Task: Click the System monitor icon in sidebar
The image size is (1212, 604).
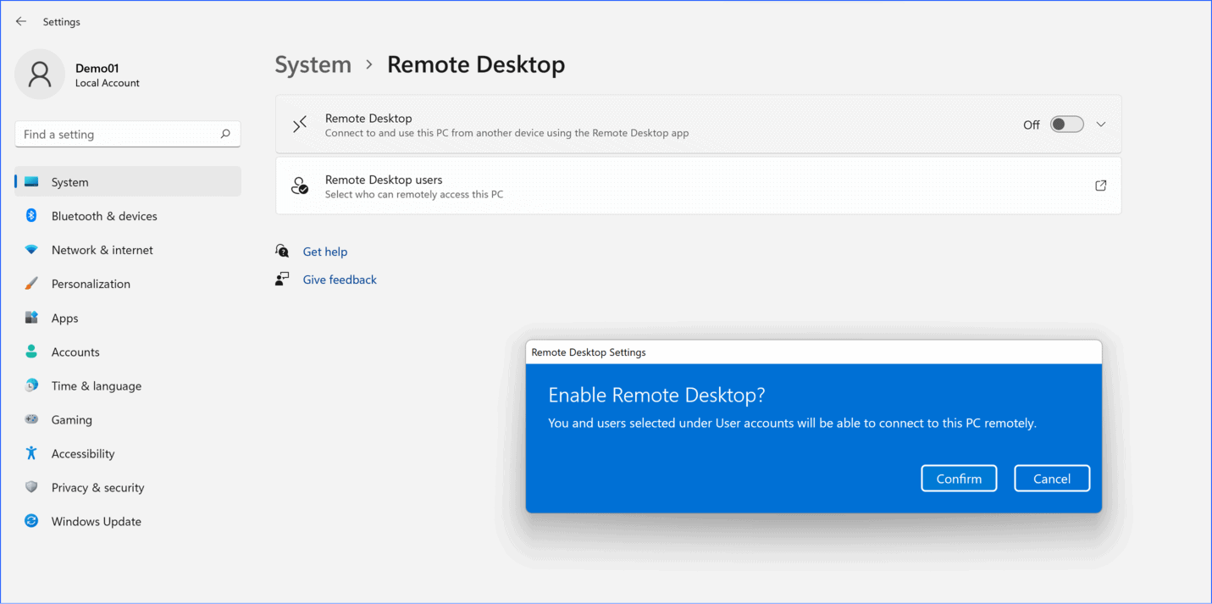Action: tap(31, 182)
